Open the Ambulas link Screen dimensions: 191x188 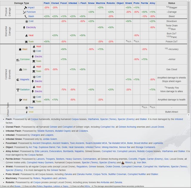click(105, 182)
